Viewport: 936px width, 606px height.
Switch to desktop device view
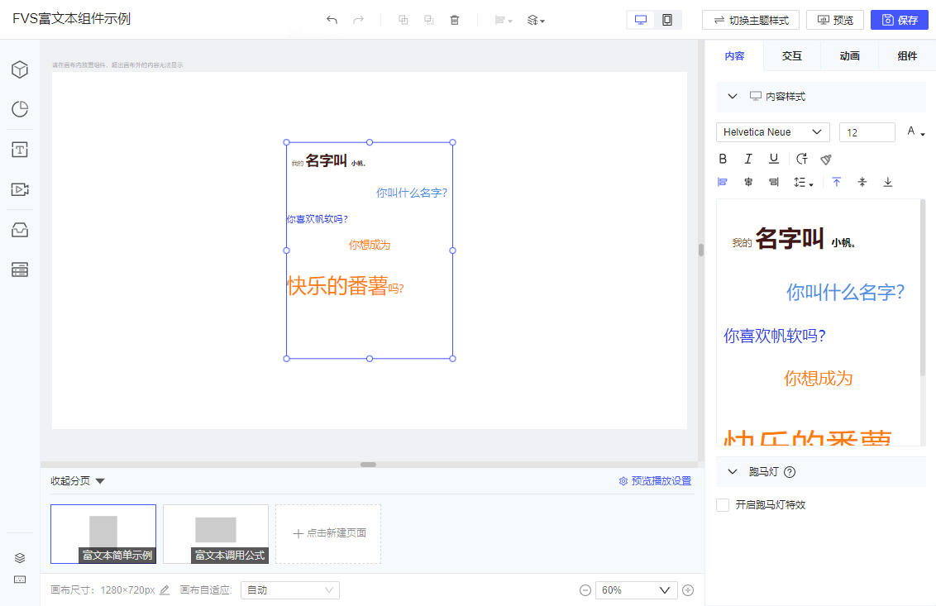coord(641,20)
